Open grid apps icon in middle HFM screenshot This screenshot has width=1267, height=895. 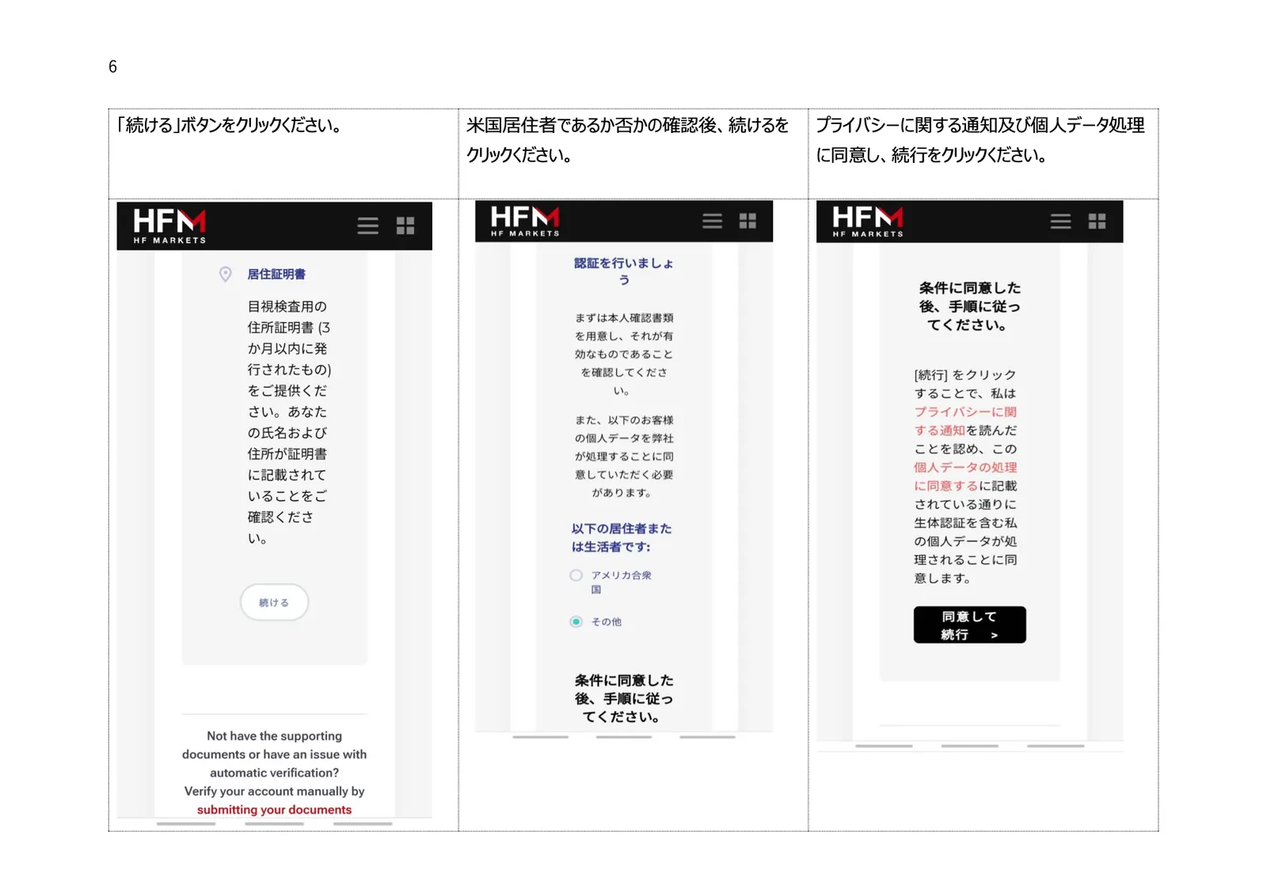748,221
